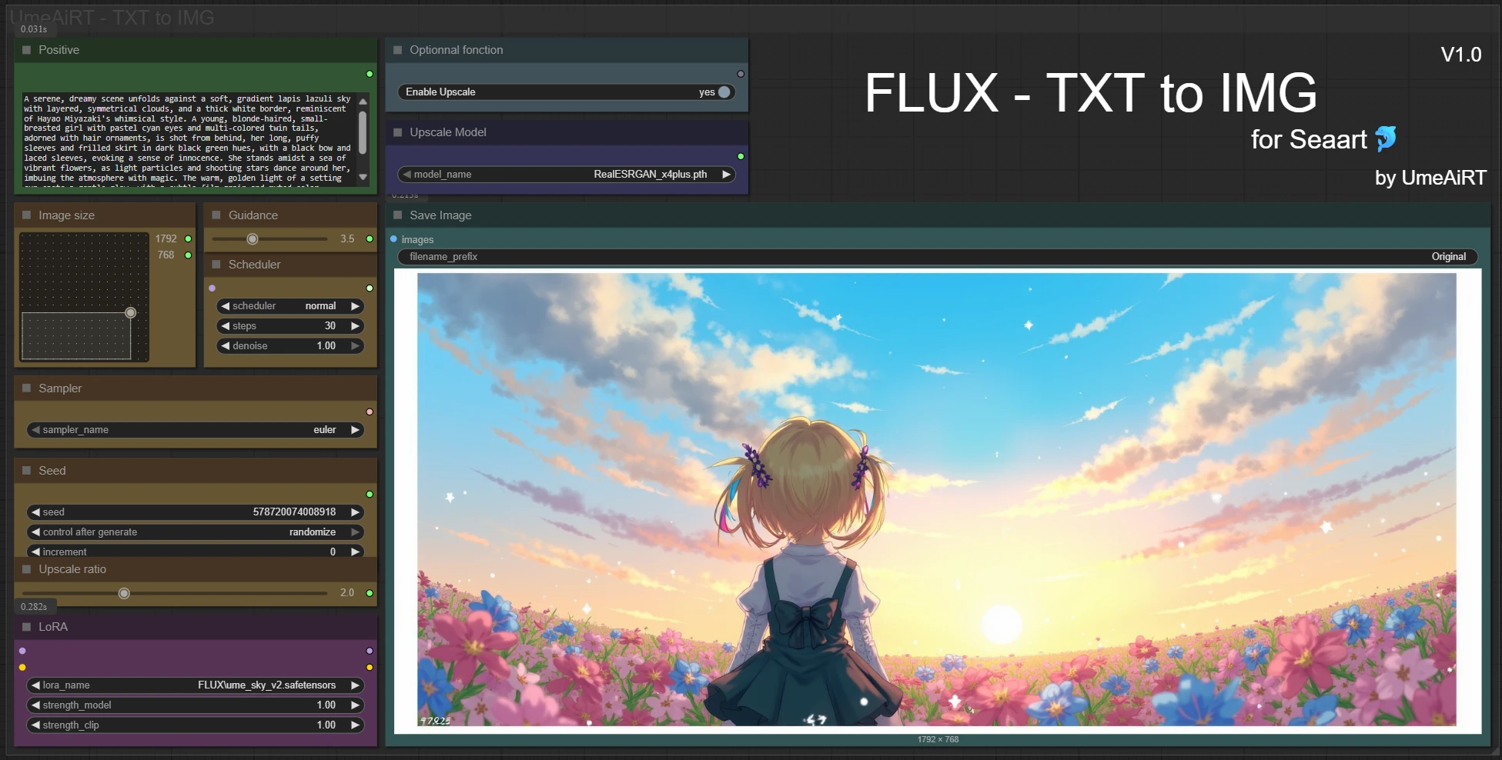Collapse the LoRA node via its square
1502x760 pixels.
pos(27,627)
